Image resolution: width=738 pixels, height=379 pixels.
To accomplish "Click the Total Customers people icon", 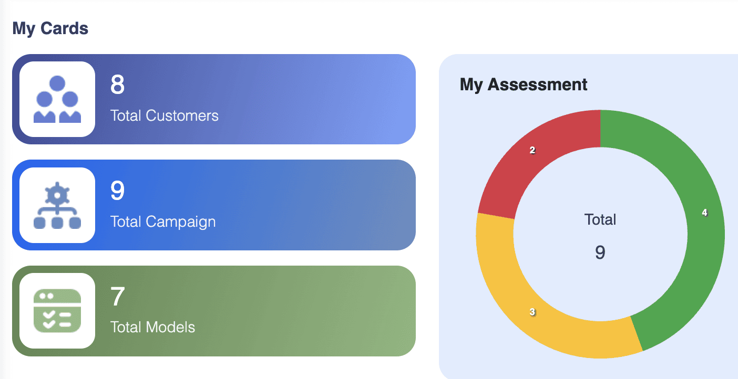I will [57, 99].
